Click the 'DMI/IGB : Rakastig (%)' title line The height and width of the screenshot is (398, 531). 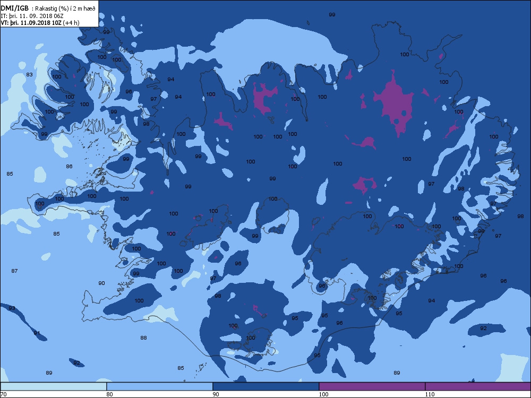(48, 8)
